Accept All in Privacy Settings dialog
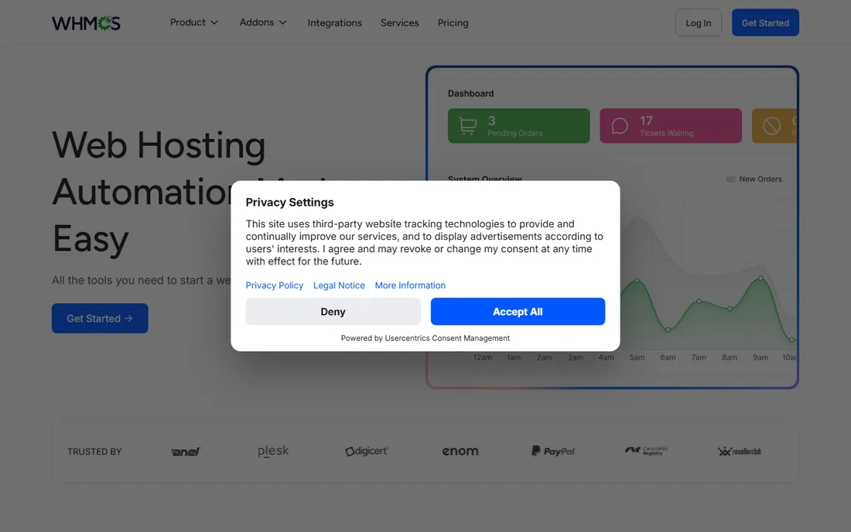The height and width of the screenshot is (532, 851). coord(518,312)
